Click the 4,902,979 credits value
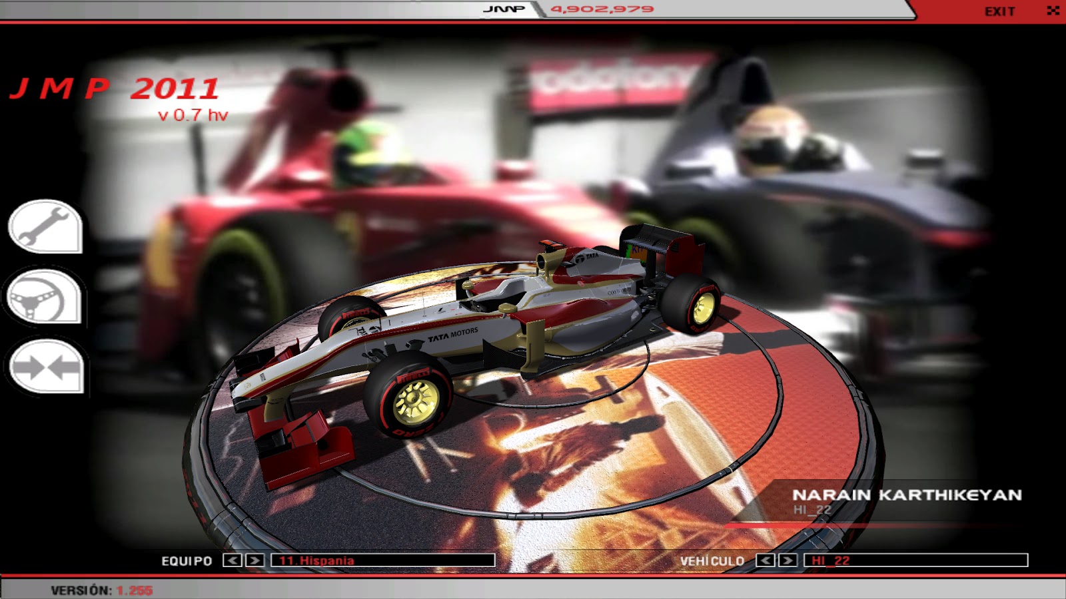This screenshot has width=1066, height=599. click(602, 9)
